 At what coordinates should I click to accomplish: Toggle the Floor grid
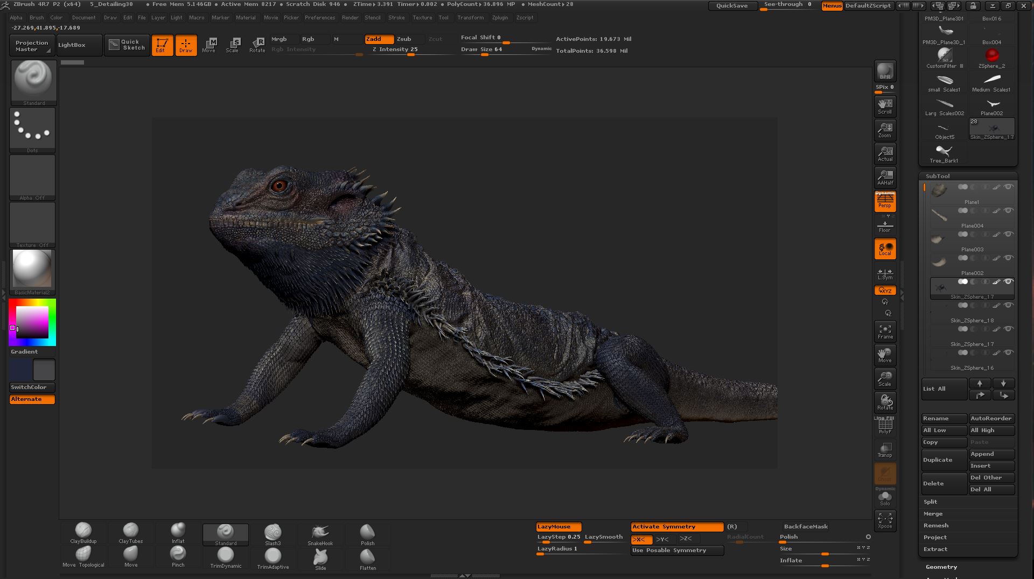coord(885,225)
